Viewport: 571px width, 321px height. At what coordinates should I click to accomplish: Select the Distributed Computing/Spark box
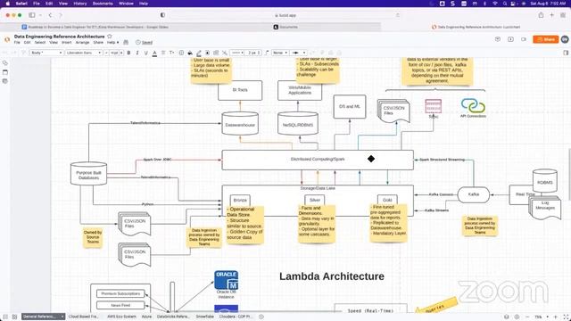coord(318,160)
